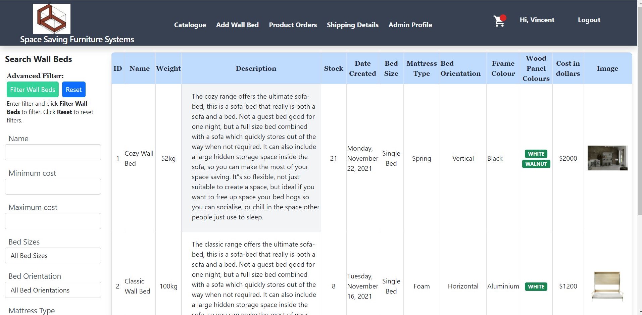642x315 pixels.
Task: Click the Space Saving Furniture Systems title
Action: (77, 40)
